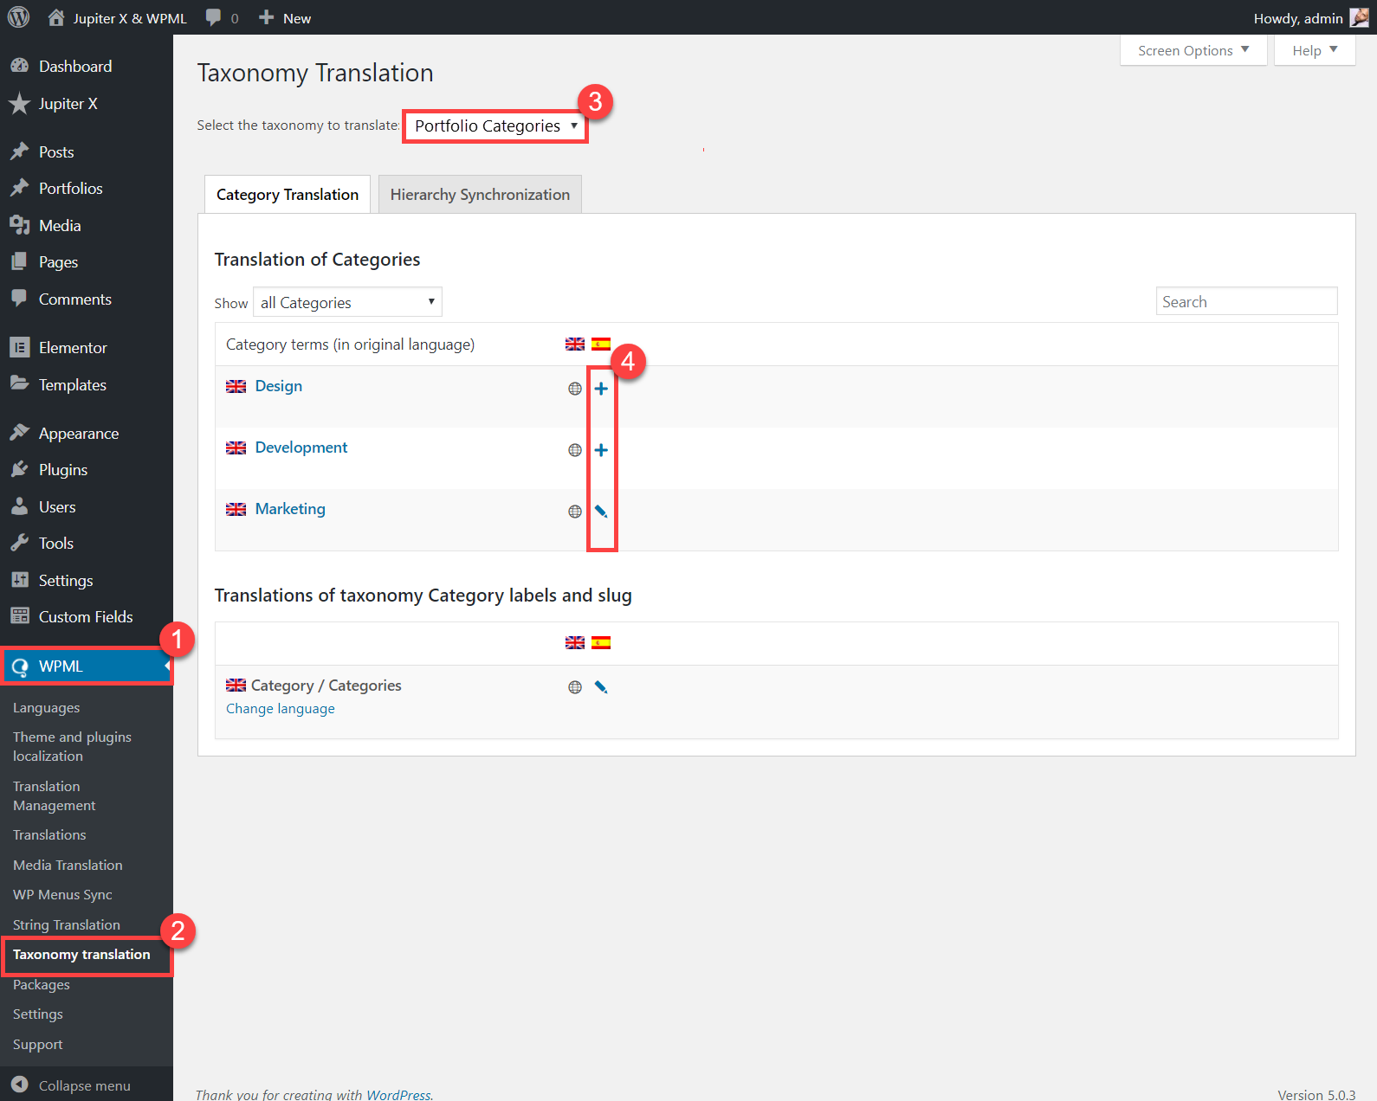Open WP Menus Sync
The image size is (1377, 1101).
[x=62, y=895]
